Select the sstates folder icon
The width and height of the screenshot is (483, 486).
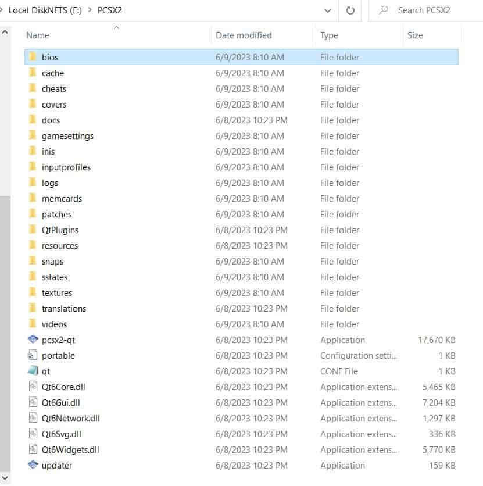(33, 277)
